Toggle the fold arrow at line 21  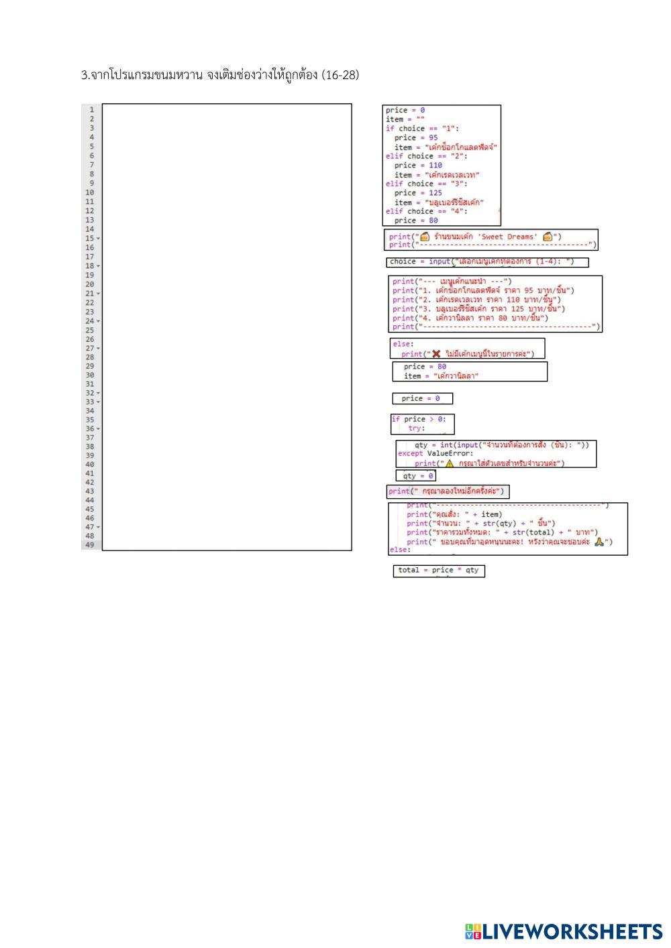pyautogui.click(x=99, y=294)
